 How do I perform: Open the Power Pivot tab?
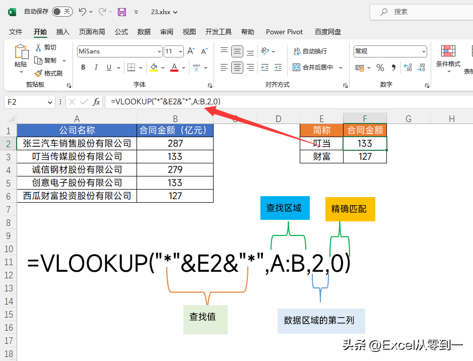click(x=284, y=32)
